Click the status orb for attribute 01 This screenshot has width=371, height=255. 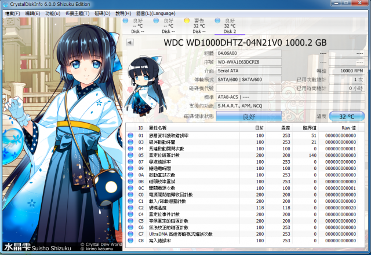tap(130, 135)
